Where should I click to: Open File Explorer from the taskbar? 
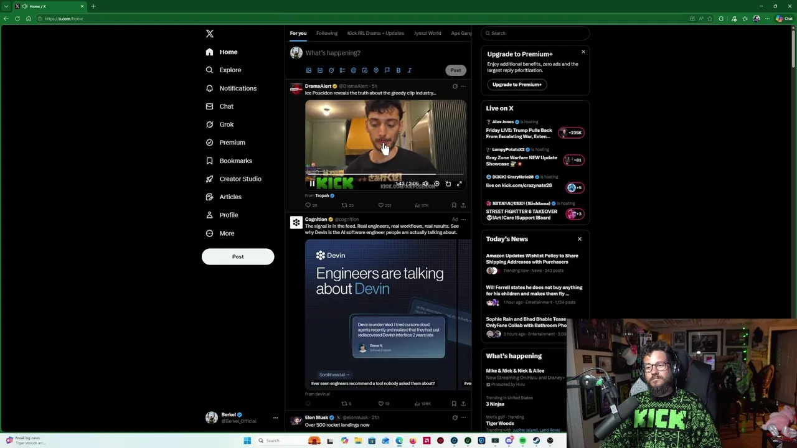[358, 441]
